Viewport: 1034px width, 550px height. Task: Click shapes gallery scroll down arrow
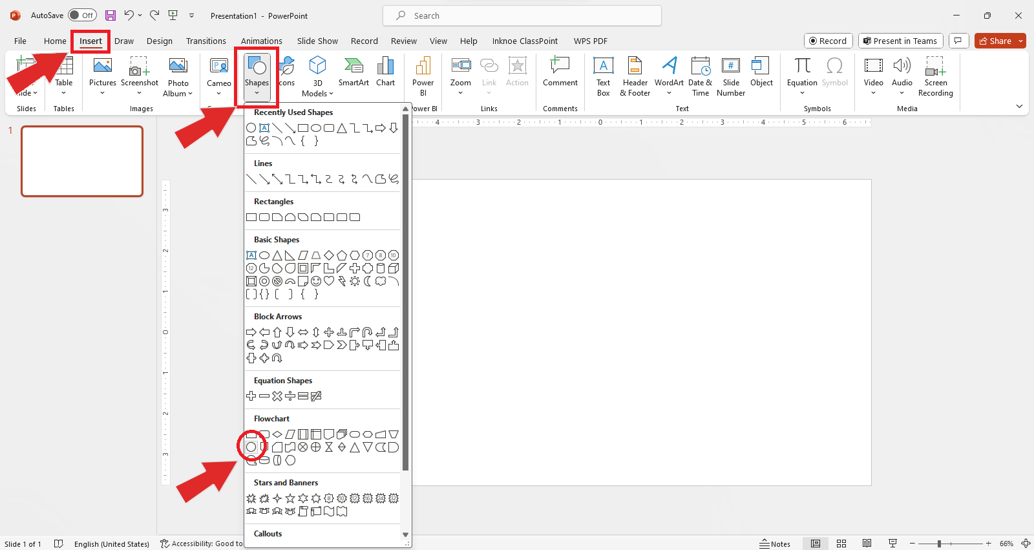click(x=406, y=534)
